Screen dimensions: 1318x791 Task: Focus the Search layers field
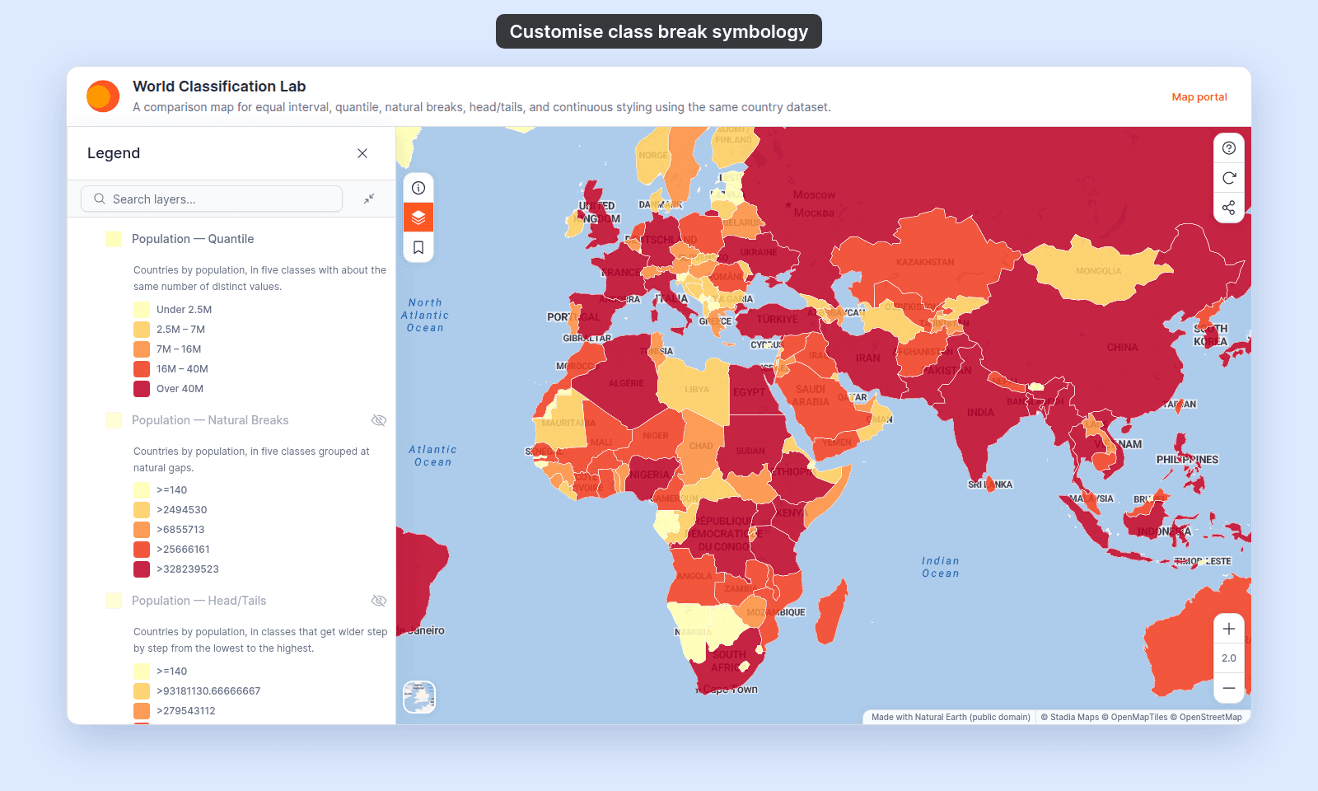point(212,199)
